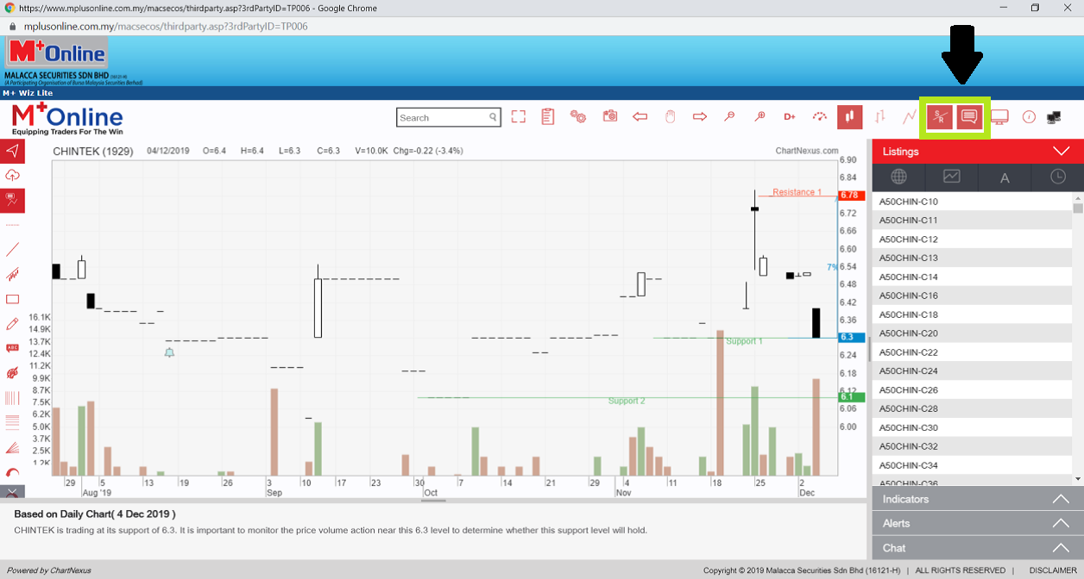Select the ABC text annotation tool
The width and height of the screenshot is (1084, 579).
tap(13, 348)
